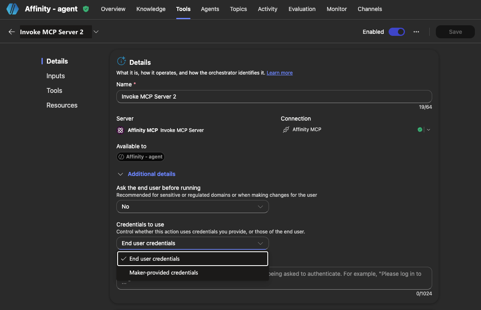Open the Evaluation tab
The width and height of the screenshot is (481, 310).
click(x=302, y=9)
